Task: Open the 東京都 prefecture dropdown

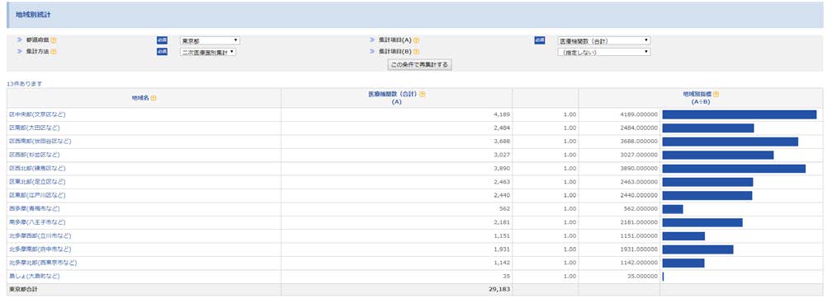Action: coord(210,41)
